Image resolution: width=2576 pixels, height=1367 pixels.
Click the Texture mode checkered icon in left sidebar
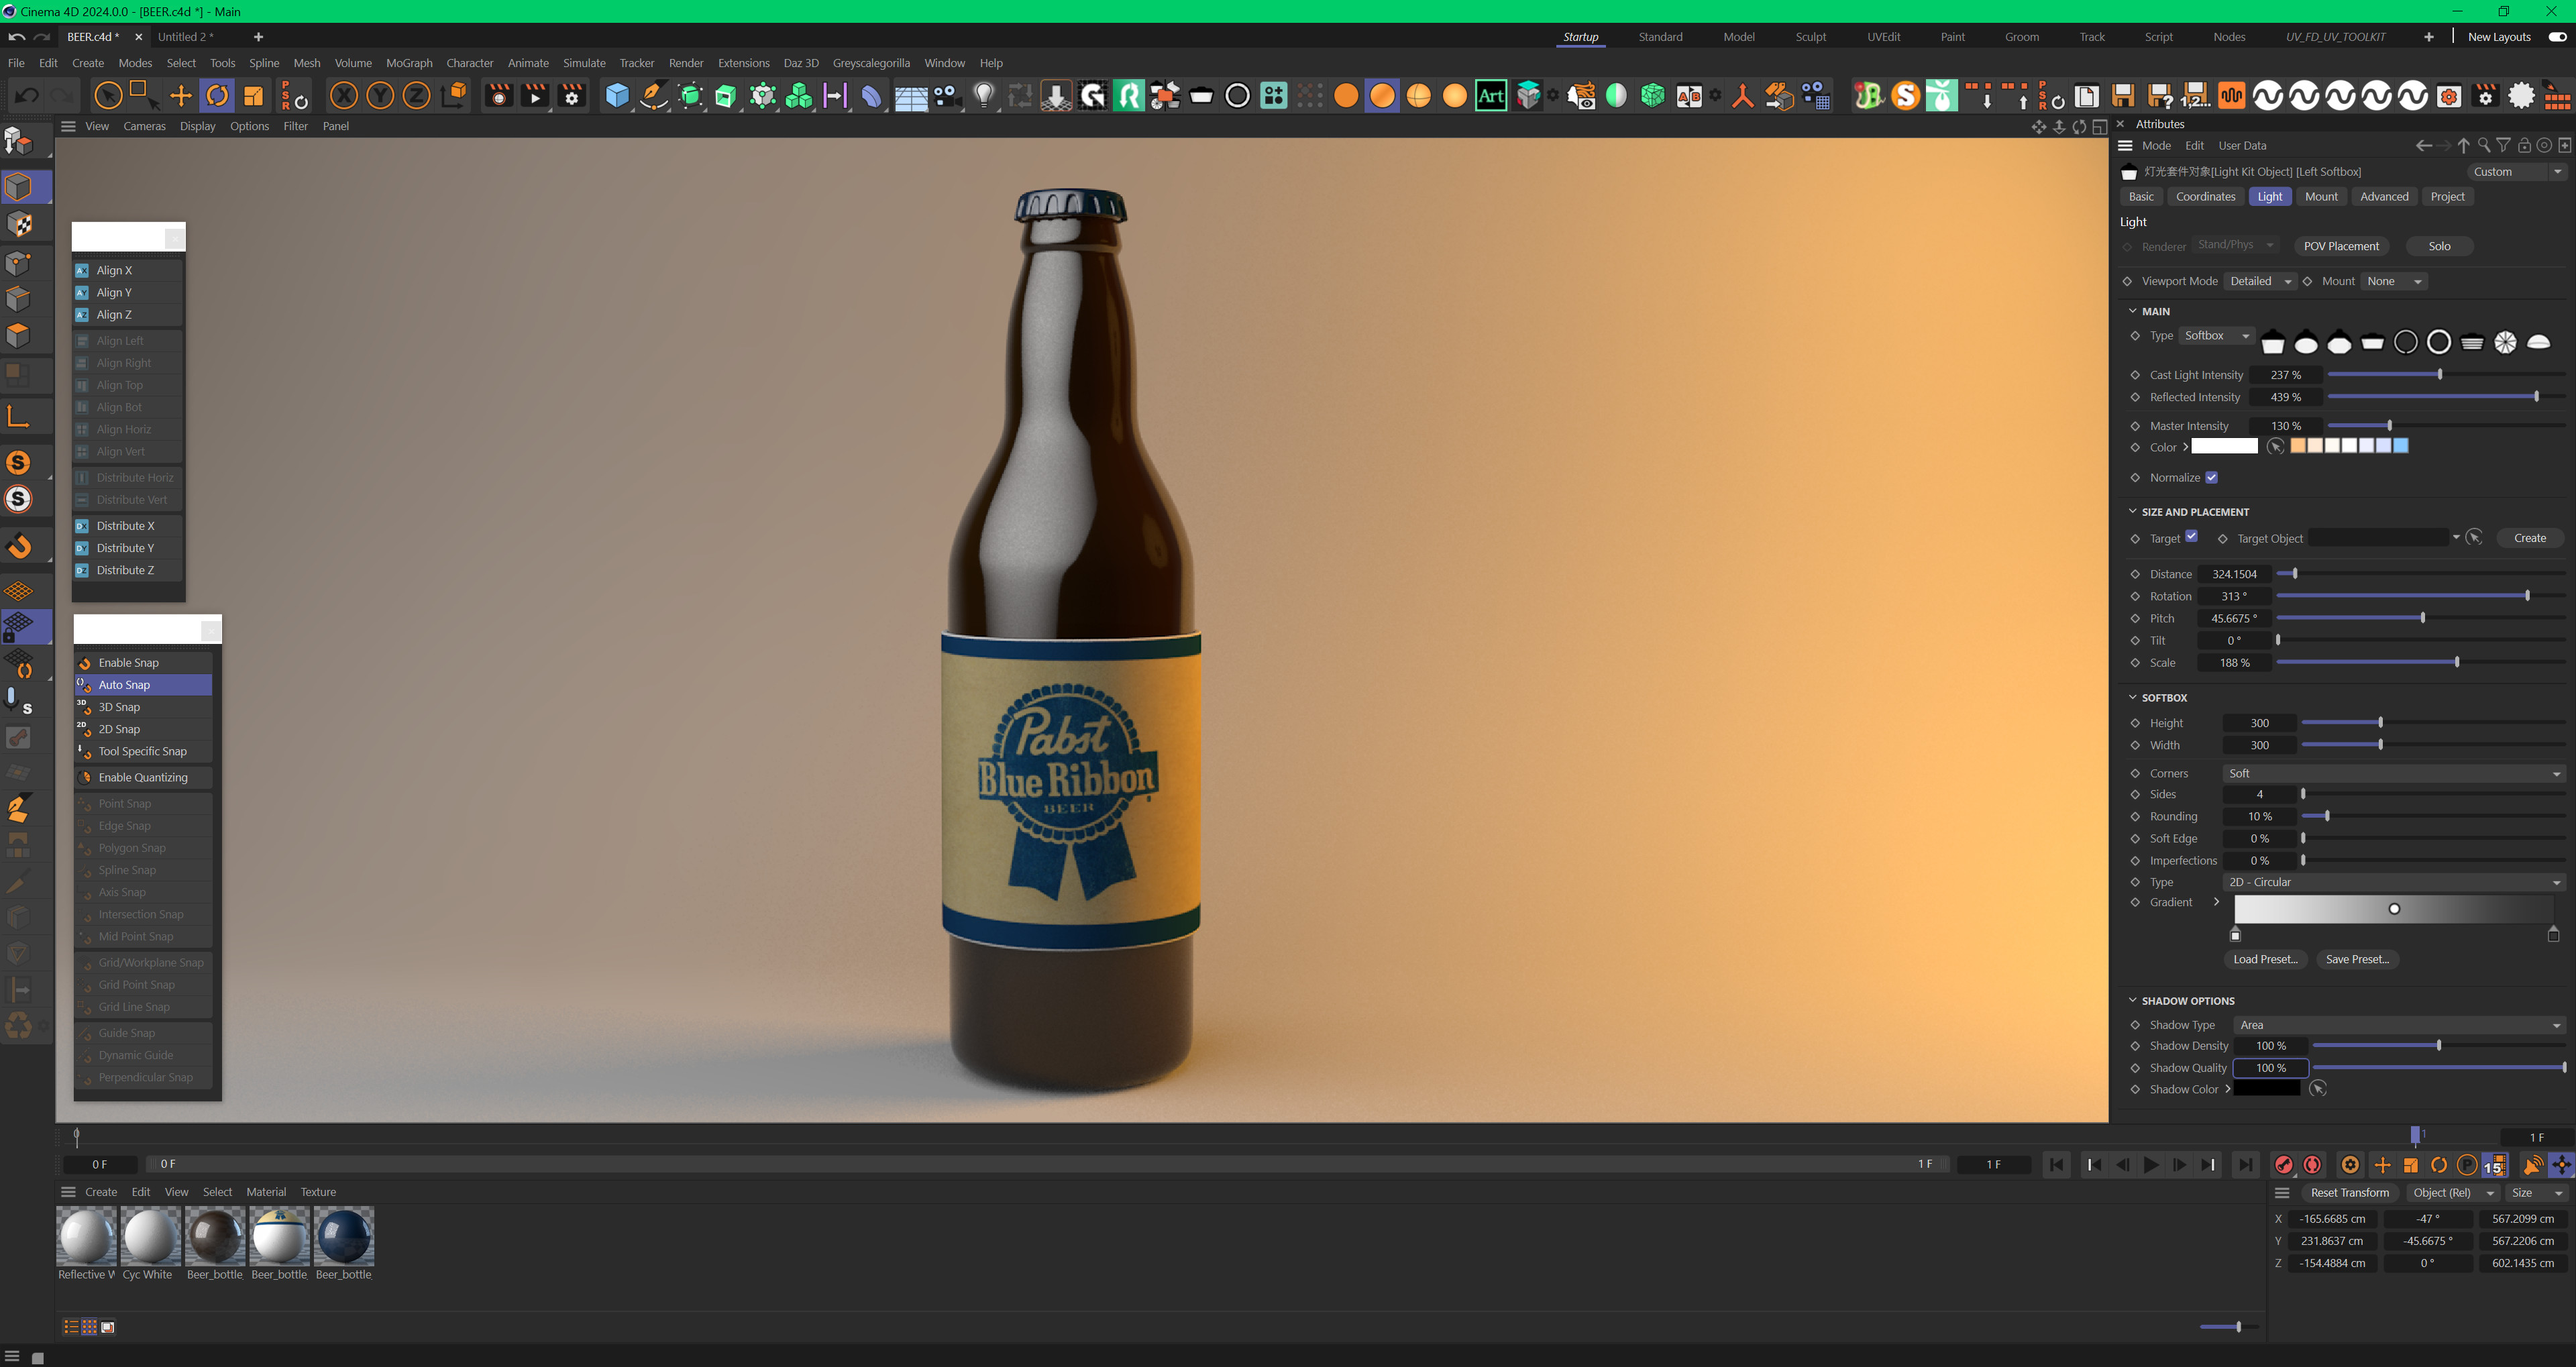(x=19, y=224)
